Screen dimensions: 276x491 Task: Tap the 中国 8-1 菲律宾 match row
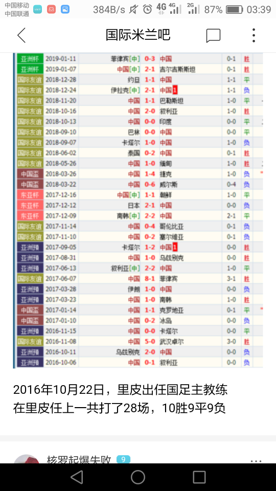click(140, 278)
